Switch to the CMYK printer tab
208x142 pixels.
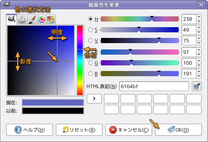pos(22,20)
